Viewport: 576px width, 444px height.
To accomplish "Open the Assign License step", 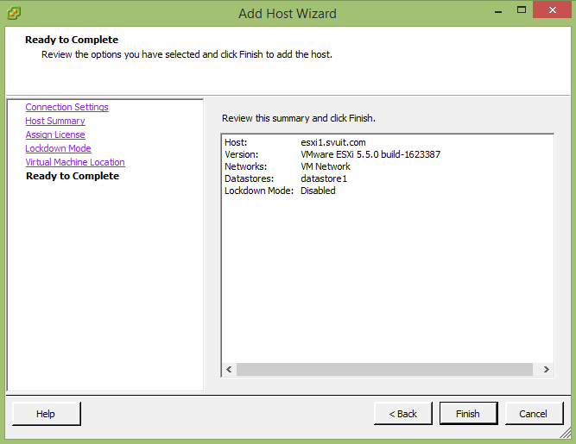I will [x=55, y=134].
